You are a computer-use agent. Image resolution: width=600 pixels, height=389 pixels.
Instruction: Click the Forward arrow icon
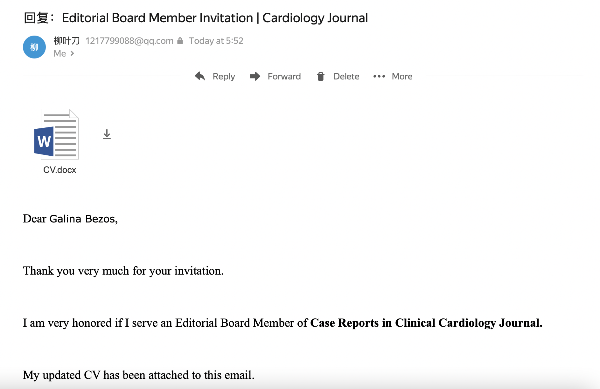(x=255, y=76)
